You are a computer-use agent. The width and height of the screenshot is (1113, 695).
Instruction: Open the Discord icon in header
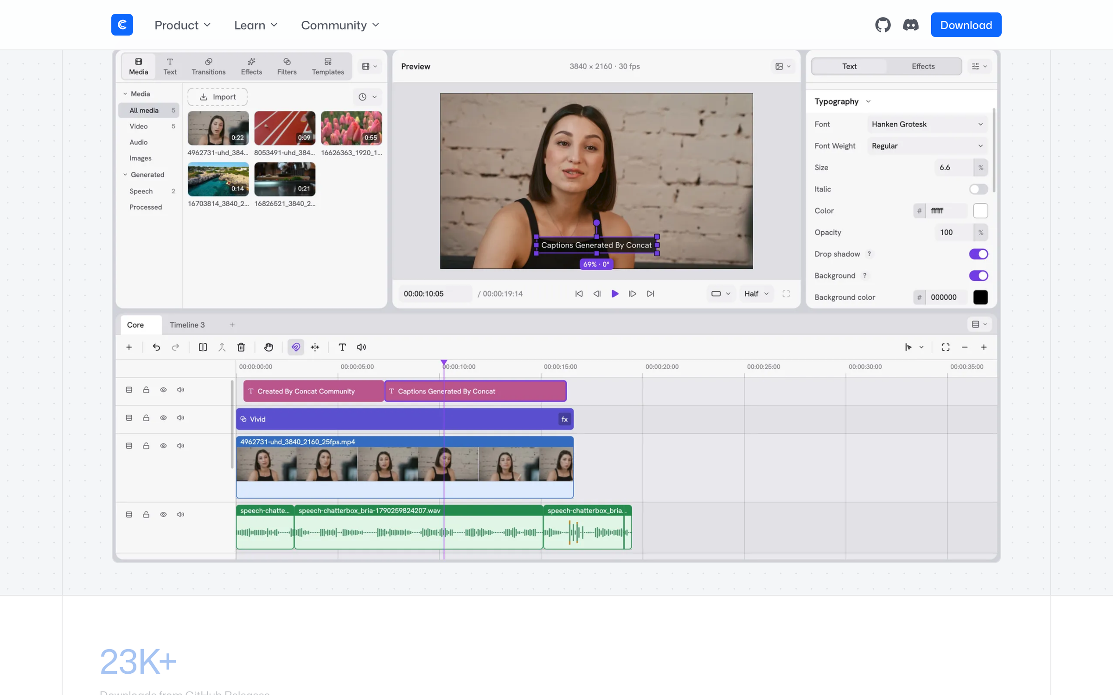point(910,25)
